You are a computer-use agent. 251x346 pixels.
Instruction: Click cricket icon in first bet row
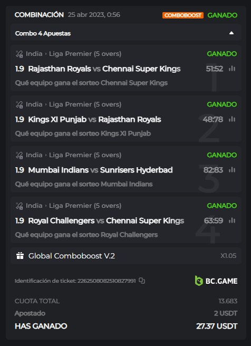pos(20,54)
